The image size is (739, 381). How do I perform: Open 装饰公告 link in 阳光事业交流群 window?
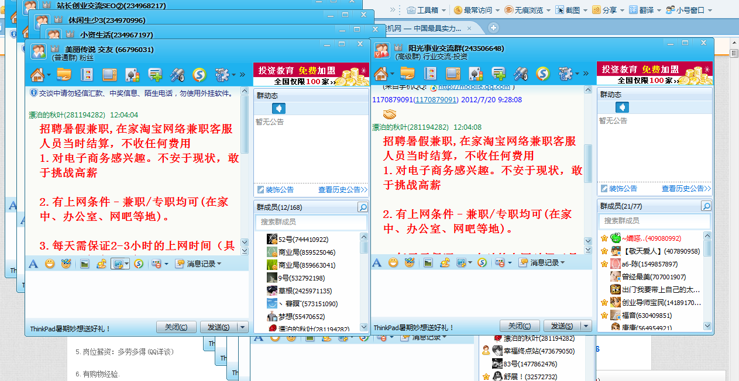(x=618, y=188)
